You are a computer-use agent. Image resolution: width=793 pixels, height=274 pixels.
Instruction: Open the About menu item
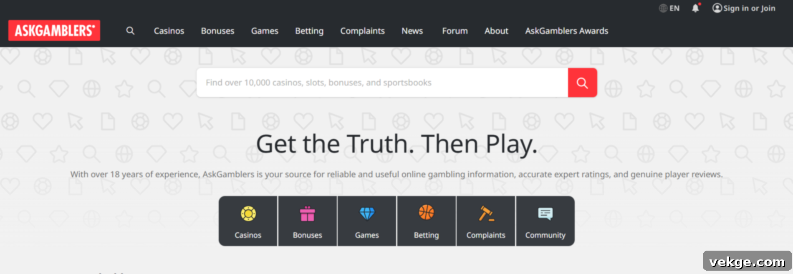496,31
